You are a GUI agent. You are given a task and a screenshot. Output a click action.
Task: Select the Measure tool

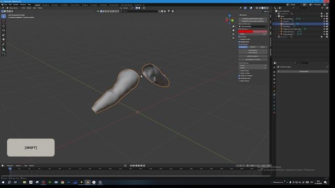(x=4, y=49)
